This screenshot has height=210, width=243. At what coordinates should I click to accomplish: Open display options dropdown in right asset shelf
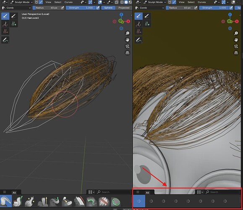coord(200,192)
